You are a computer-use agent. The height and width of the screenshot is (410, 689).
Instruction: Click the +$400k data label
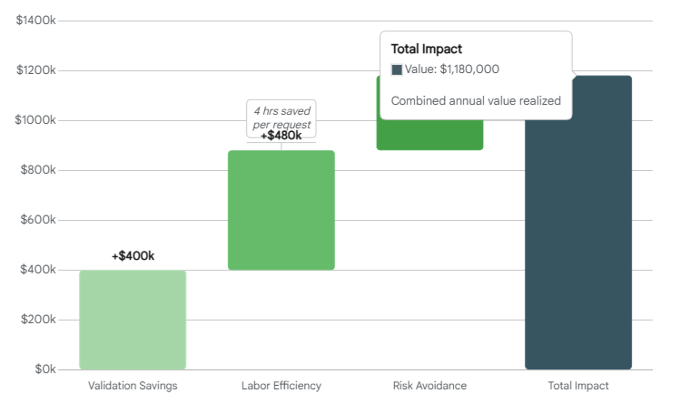click(133, 256)
